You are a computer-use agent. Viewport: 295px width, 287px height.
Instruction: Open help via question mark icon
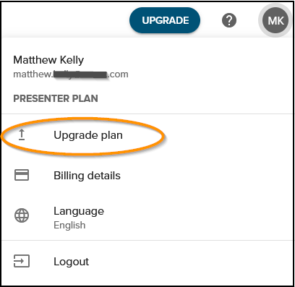[229, 20]
